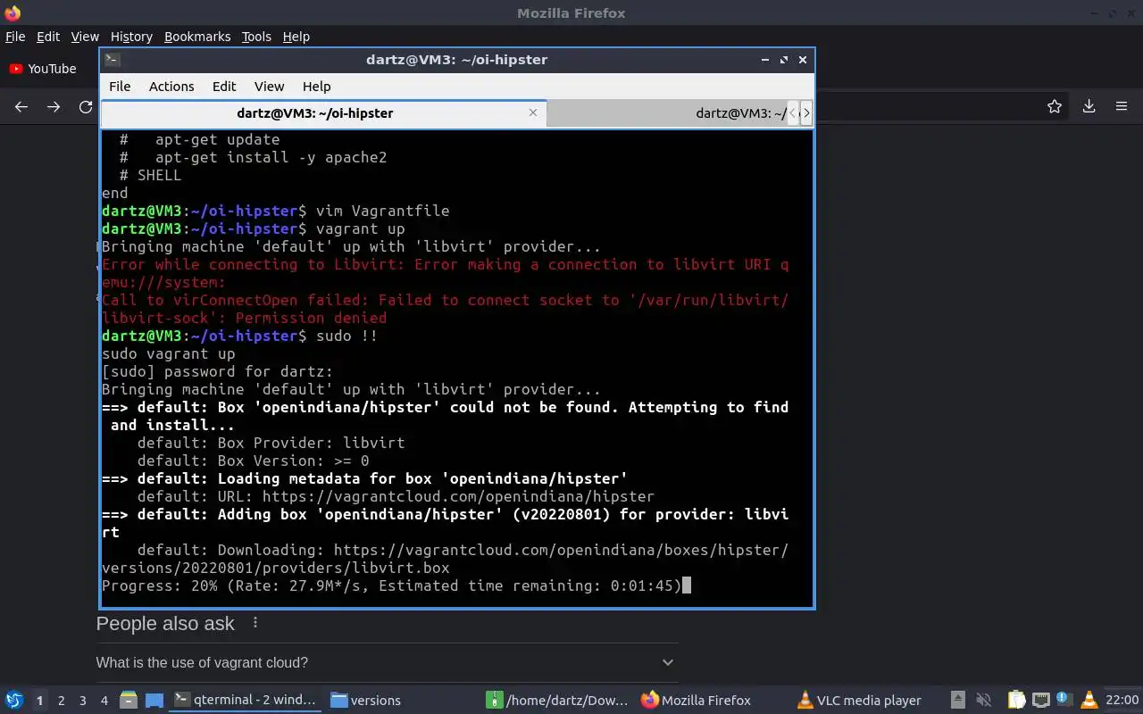The image size is (1143, 714).
Task: Unmute via the volume tray icon
Action: [983, 701]
